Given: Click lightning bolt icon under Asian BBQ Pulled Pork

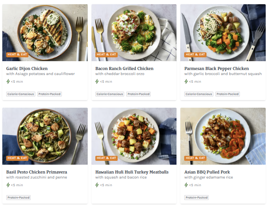Looking at the screenshot, I should coord(186,185).
